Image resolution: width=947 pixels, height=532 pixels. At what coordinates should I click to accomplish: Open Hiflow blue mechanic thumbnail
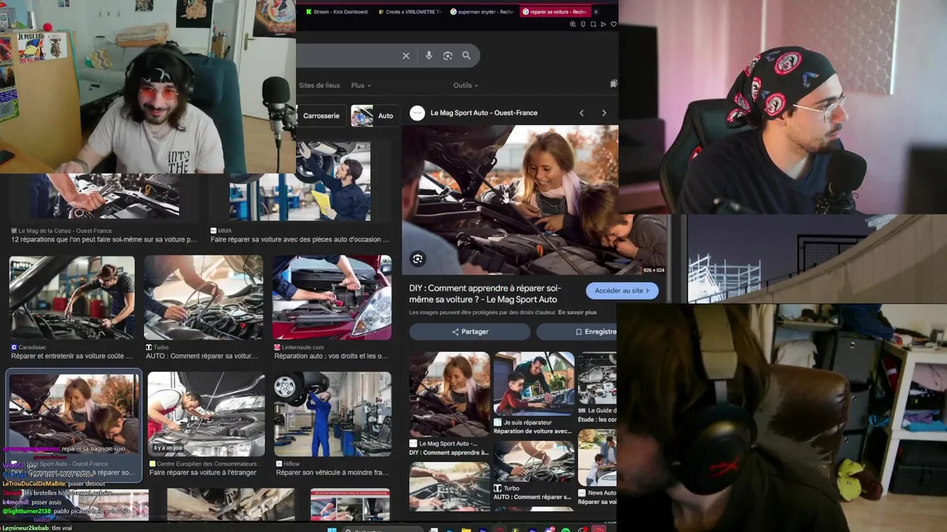click(331, 415)
